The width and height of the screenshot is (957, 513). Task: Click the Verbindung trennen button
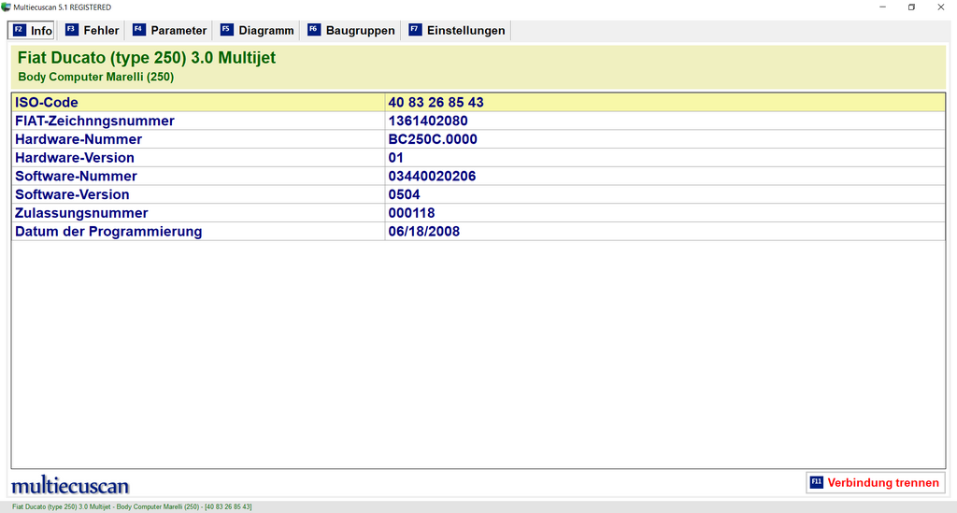pos(875,482)
